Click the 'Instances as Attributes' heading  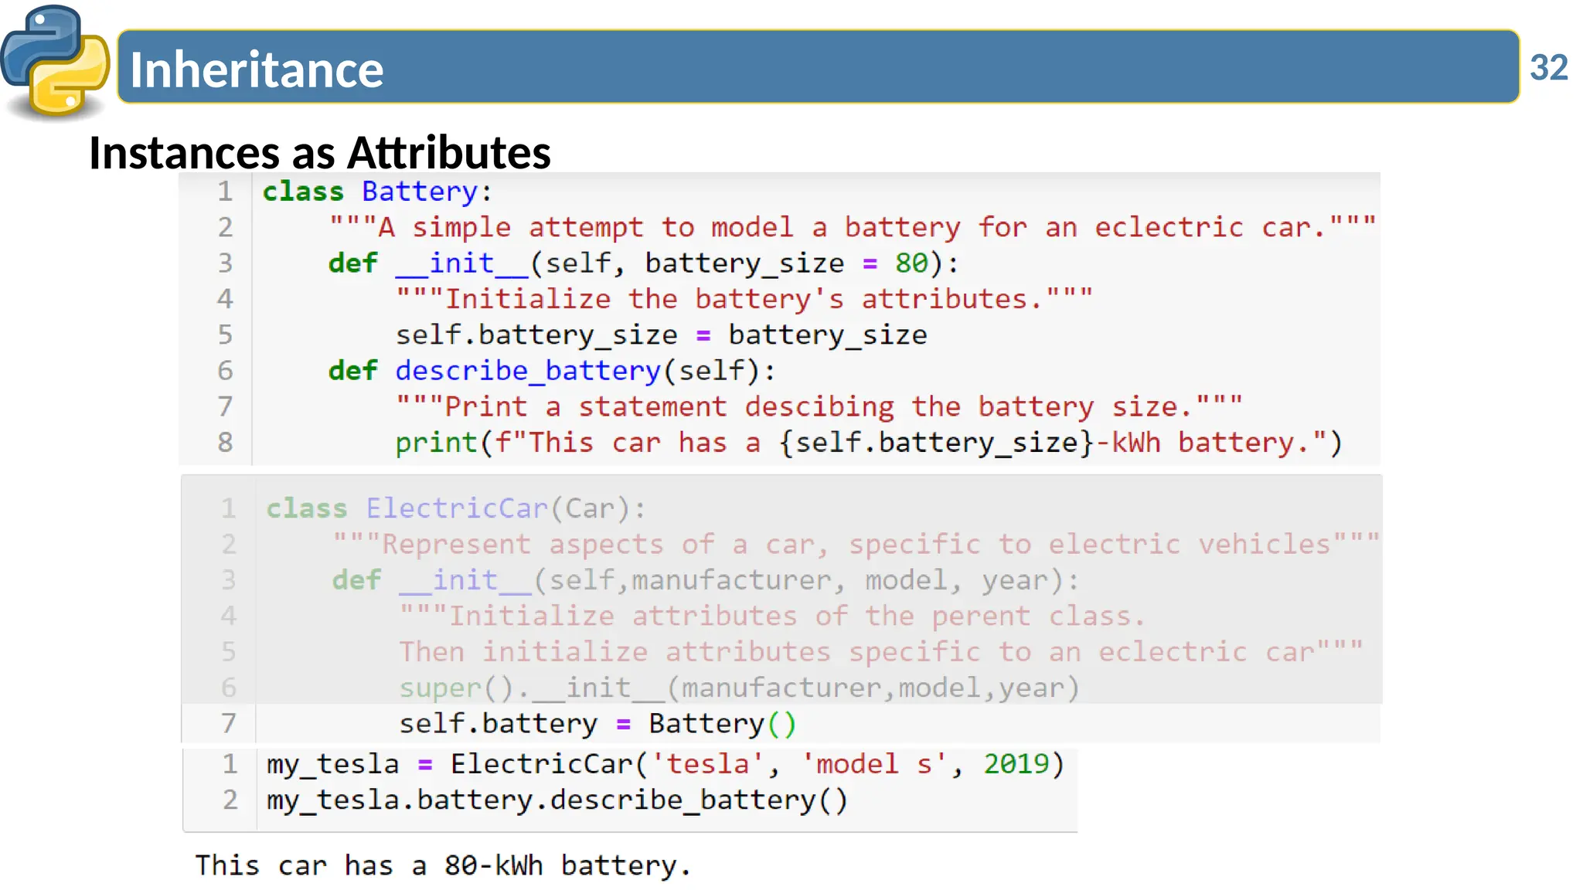click(320, 152)
